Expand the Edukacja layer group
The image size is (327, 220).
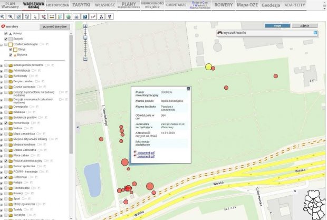(x=1, y=112)
